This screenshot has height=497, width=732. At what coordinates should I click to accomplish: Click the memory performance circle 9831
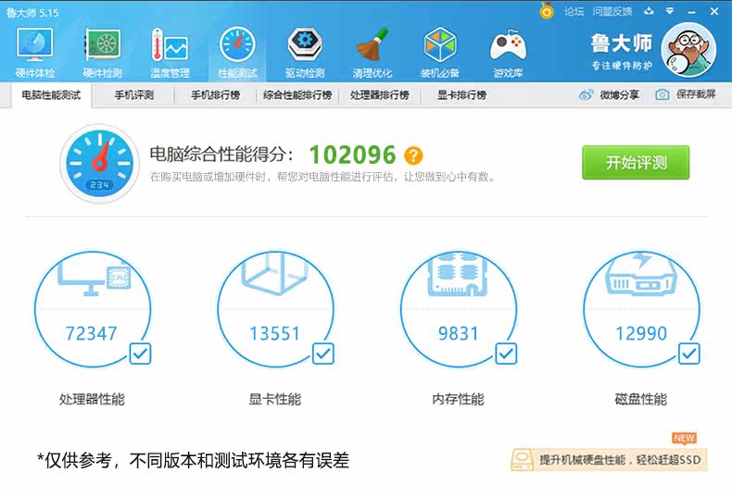(458, 309)
